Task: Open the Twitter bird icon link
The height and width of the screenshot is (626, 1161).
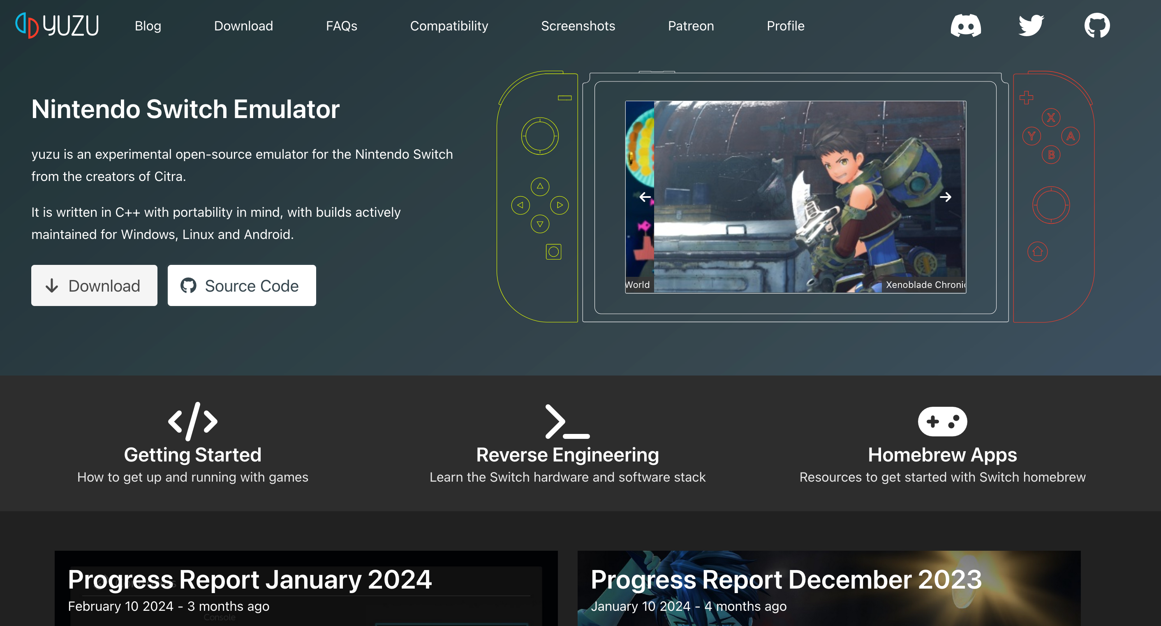Action: tap(1031, 25)
